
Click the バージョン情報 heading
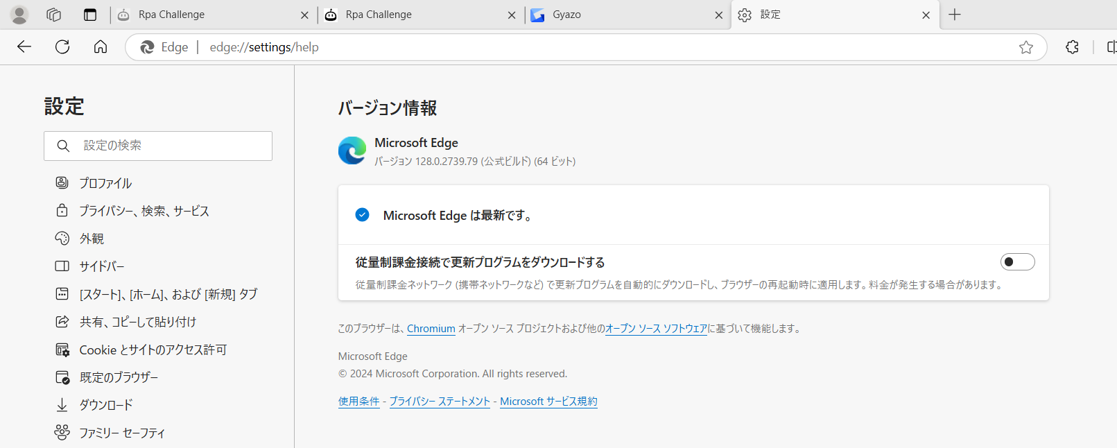[388, 108]
